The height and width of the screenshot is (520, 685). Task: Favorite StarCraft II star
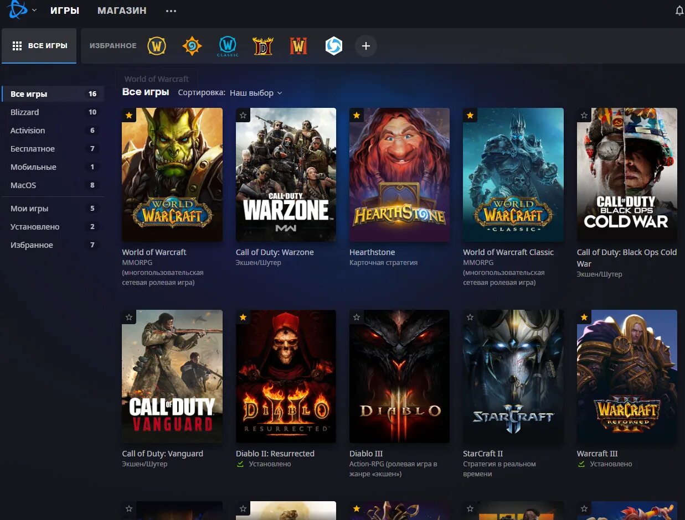pos(470,317)
